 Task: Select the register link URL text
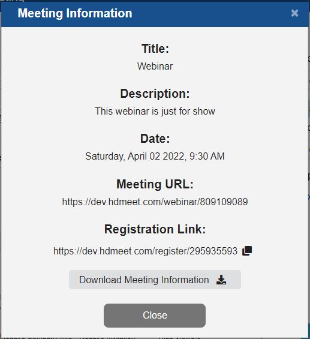pos(145,251)
